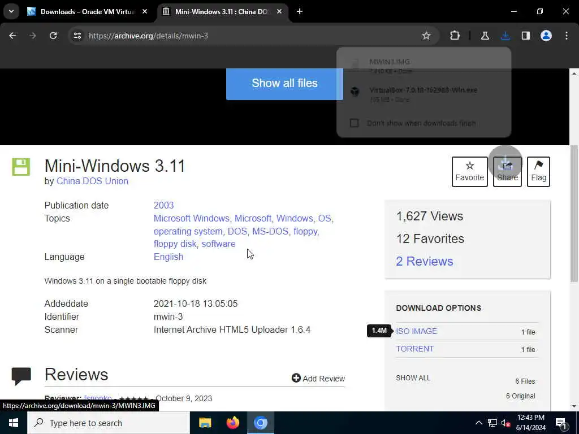Open the Extensions puzzle icon
579x434 pixels.
(x=455, y=36)
